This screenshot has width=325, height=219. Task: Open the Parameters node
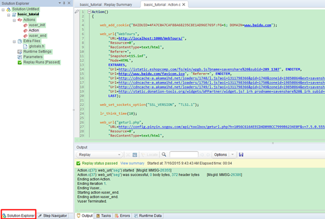click(x=33, y=57)
